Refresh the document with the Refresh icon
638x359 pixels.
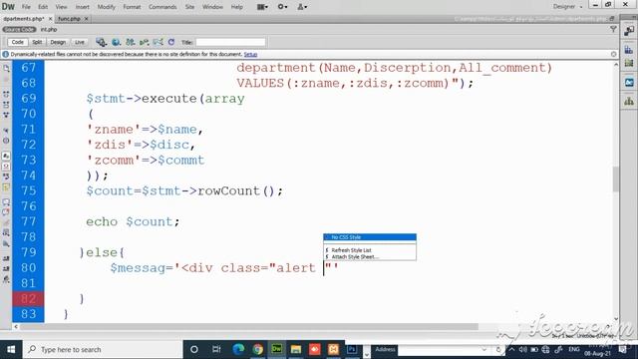(x=171, y=42)
